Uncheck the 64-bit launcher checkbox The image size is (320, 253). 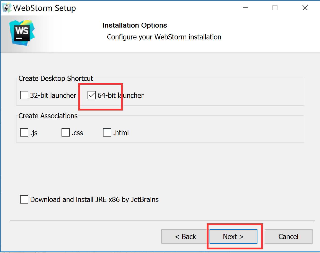point(92,95)
